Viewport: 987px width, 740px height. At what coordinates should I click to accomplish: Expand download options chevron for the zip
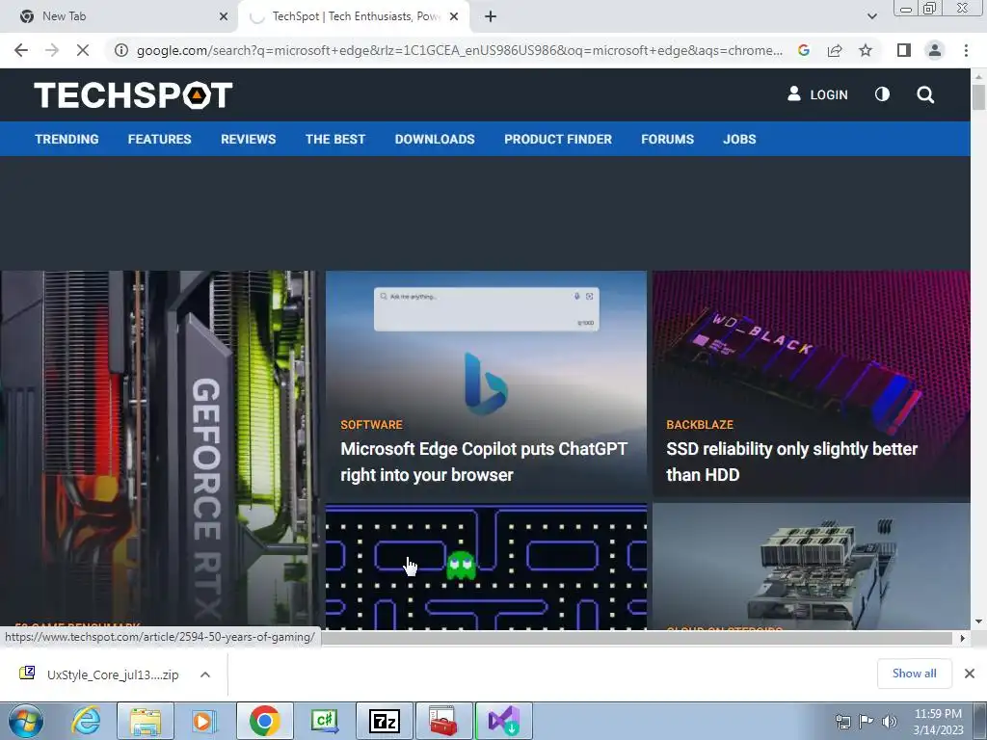[x=204, y=674]
